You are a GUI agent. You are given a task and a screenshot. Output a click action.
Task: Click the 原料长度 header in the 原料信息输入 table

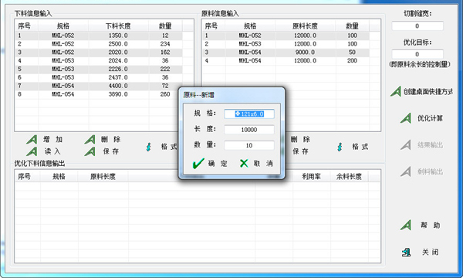(x=305, y=26)
